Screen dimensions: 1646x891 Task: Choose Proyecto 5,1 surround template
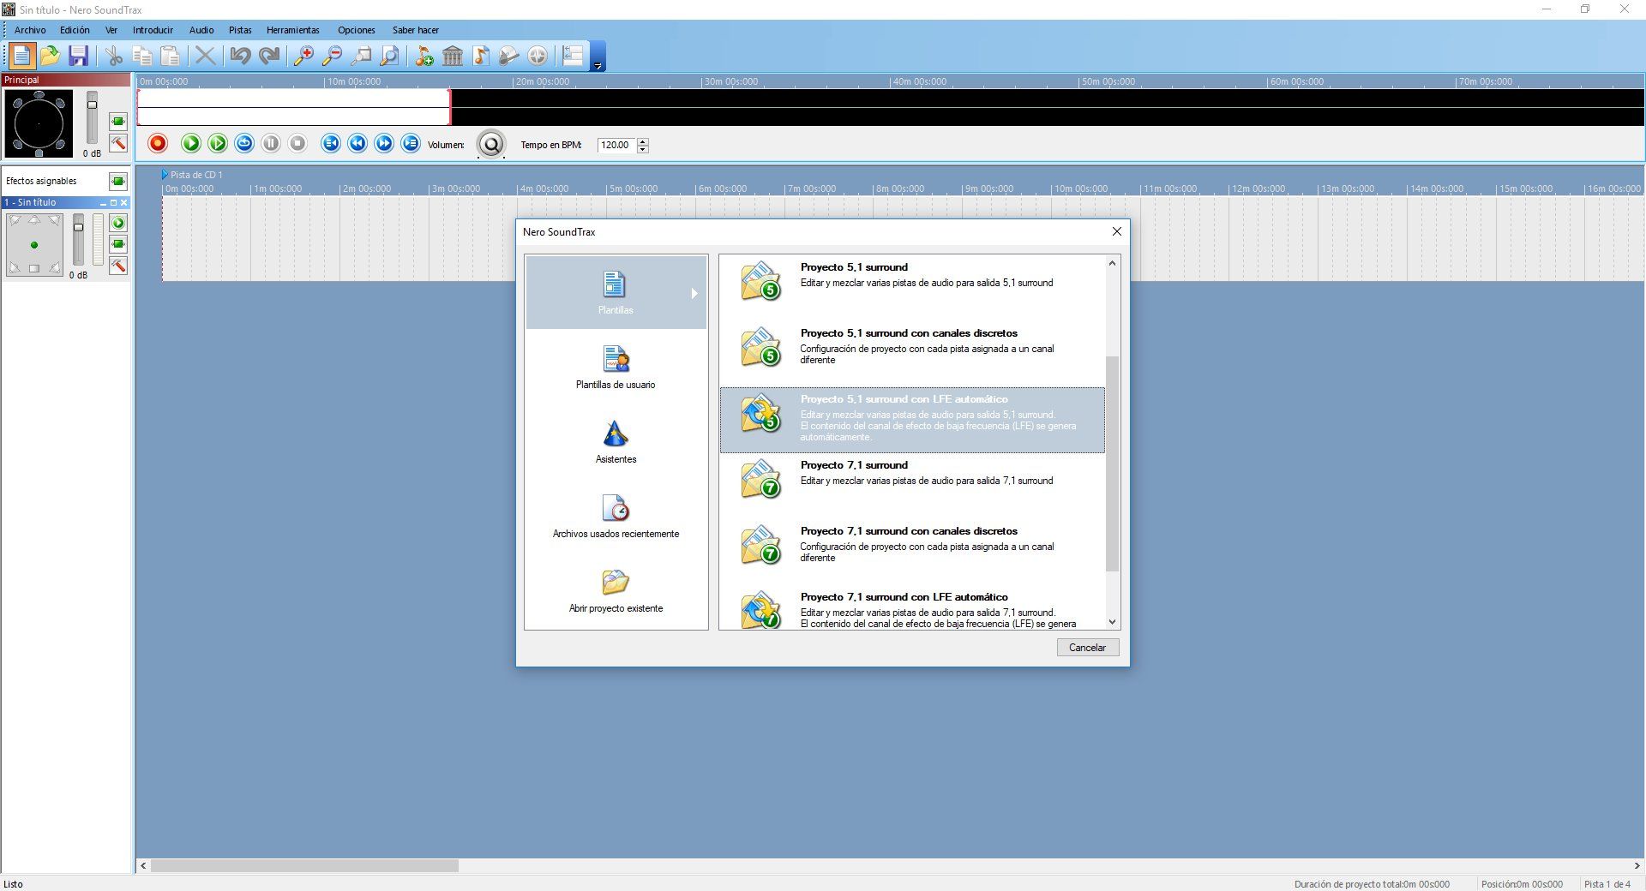pyautogui.click(x=912, y=288)
